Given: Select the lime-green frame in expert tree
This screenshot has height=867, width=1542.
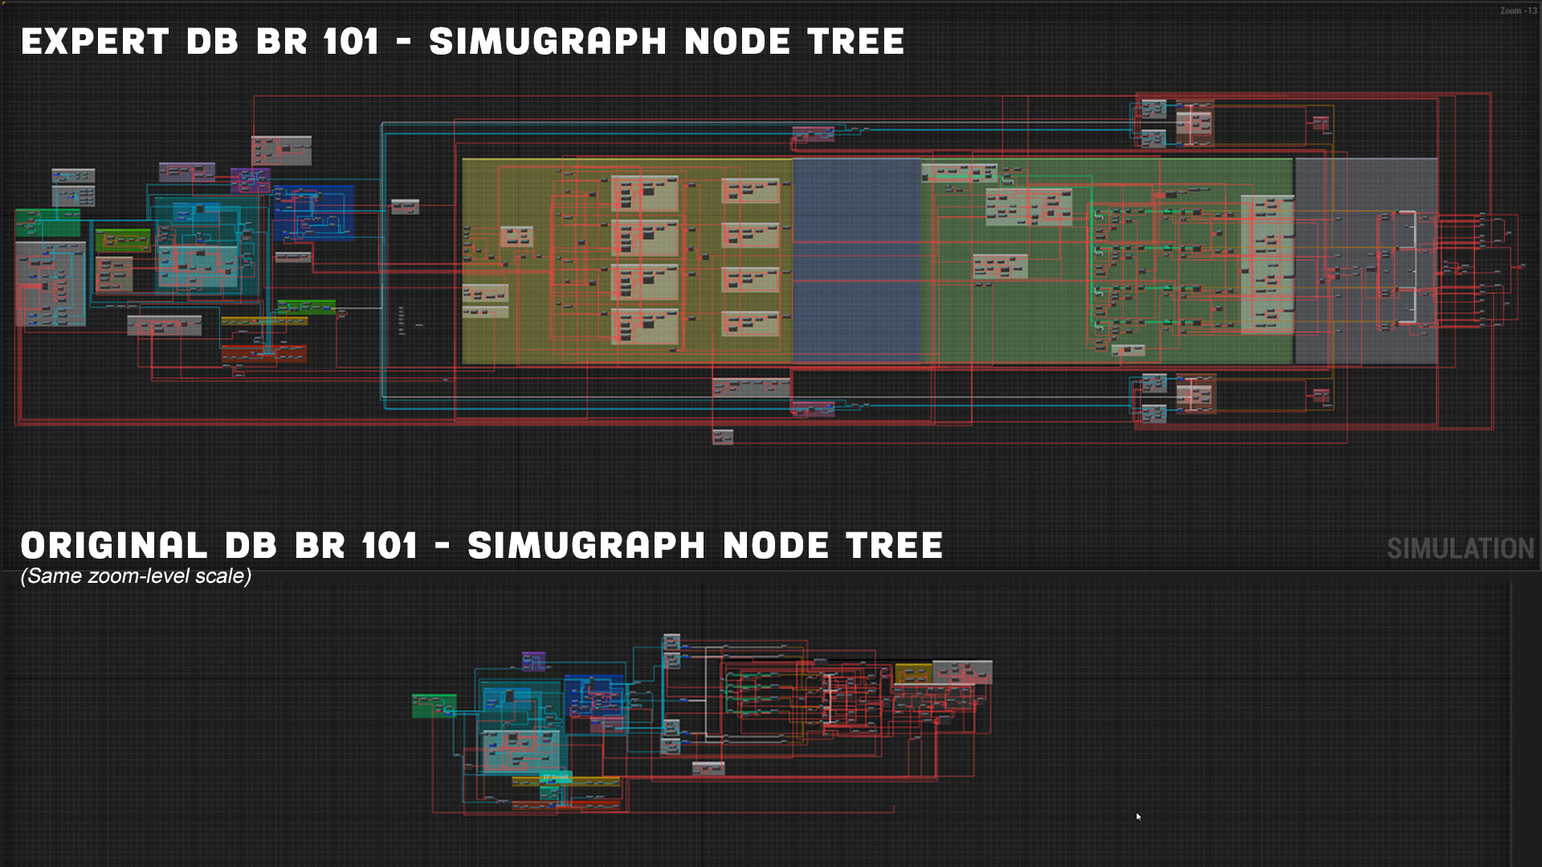Looking at the screenshot, I should 123,240.
